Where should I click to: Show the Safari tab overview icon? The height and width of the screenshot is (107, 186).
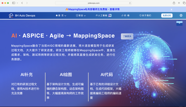(184, 3)
